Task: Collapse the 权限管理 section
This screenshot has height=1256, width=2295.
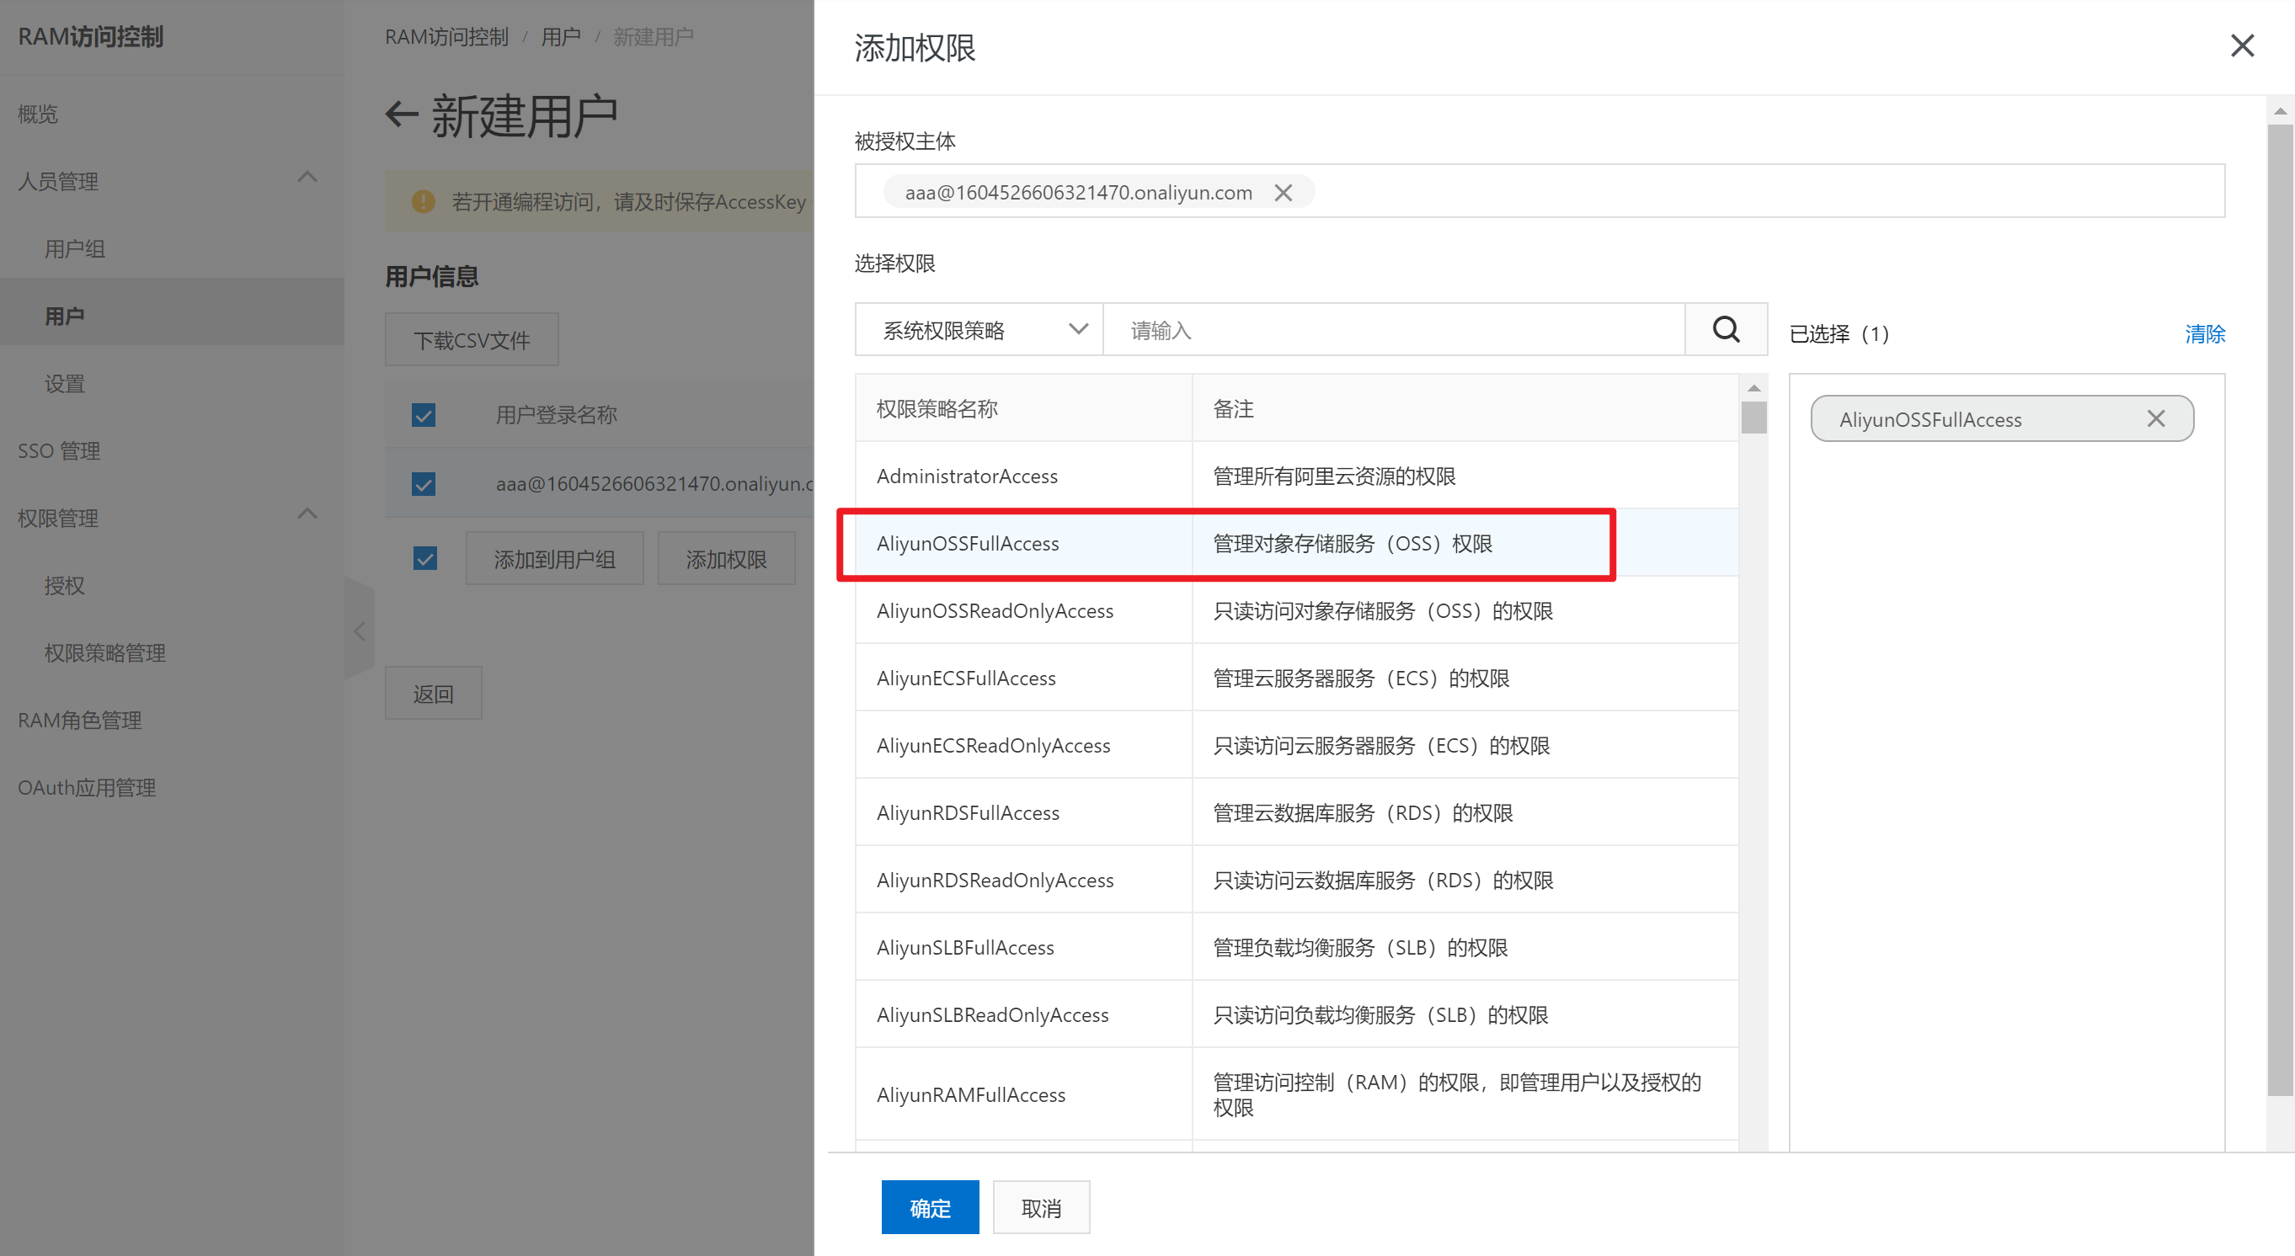Action: click(x=307, y=514)
